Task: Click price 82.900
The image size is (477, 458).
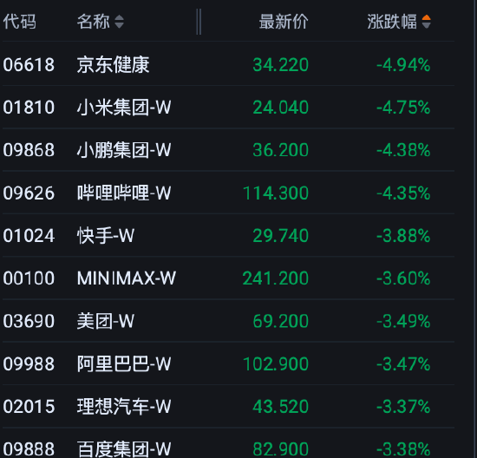Action: (280, 449)
